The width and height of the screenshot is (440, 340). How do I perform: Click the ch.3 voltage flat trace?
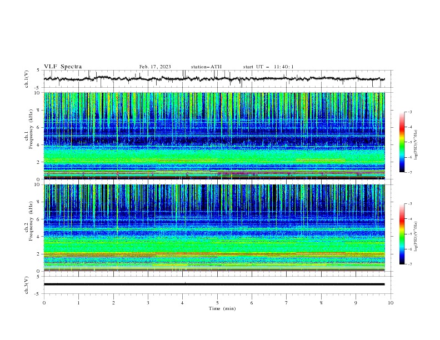point(214,284)
